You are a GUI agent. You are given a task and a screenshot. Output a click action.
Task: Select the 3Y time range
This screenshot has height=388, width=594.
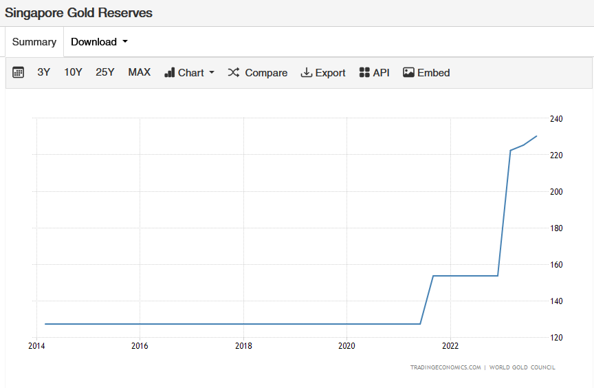[43, 72]
